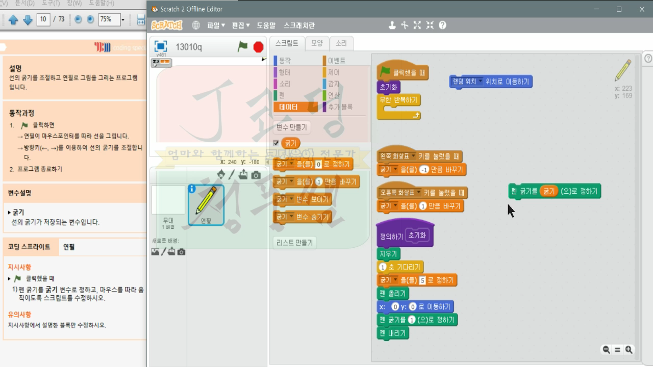Screen dimensions: 653x367
Task: Open 랜덤 위치 dropdown on move block
Action: coord(480,82)
